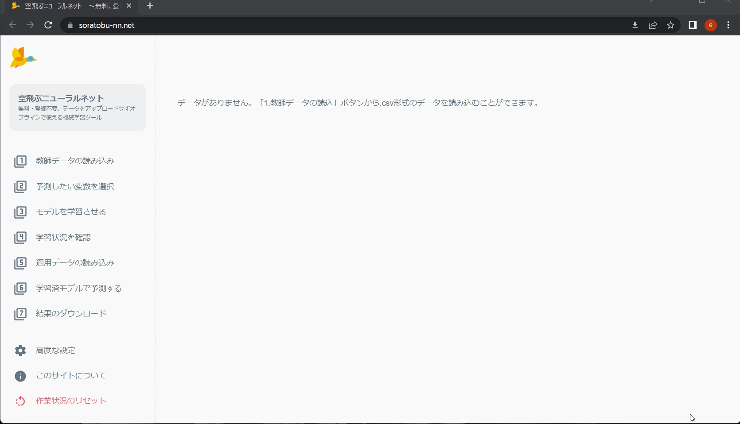
Task: Open Chrome three-dot menu
Action: [728, 25]
